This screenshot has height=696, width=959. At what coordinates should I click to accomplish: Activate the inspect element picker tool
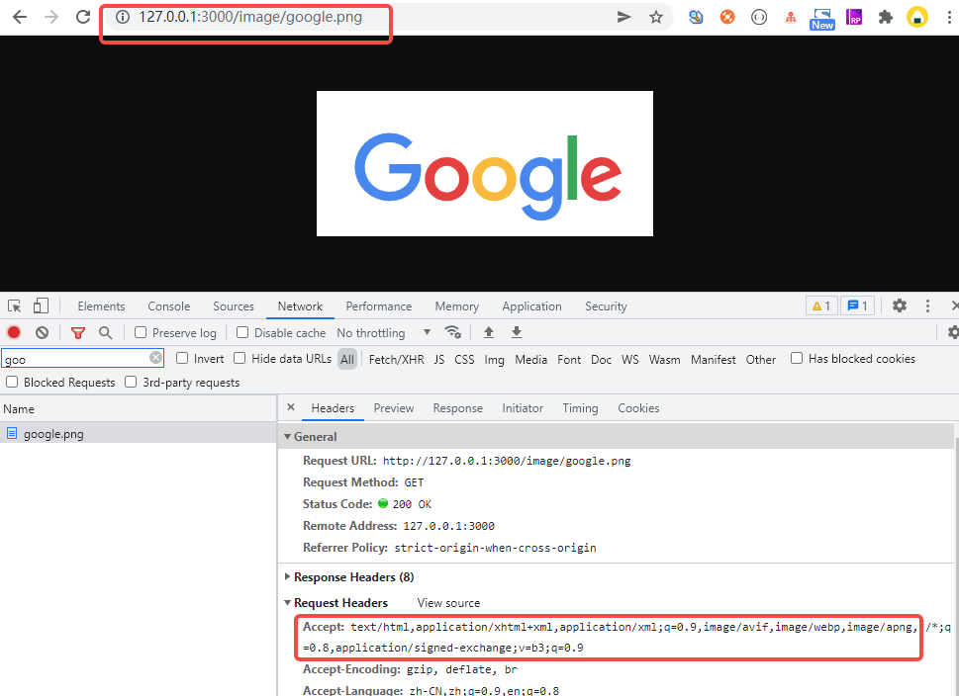pyautogui.click(x=14, y=306)
